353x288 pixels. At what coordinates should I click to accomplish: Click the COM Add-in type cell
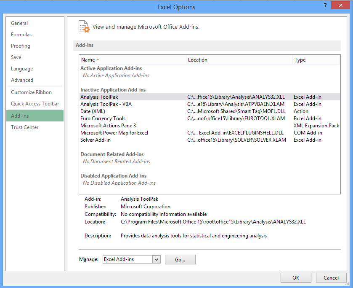click(x=308, y=133)
